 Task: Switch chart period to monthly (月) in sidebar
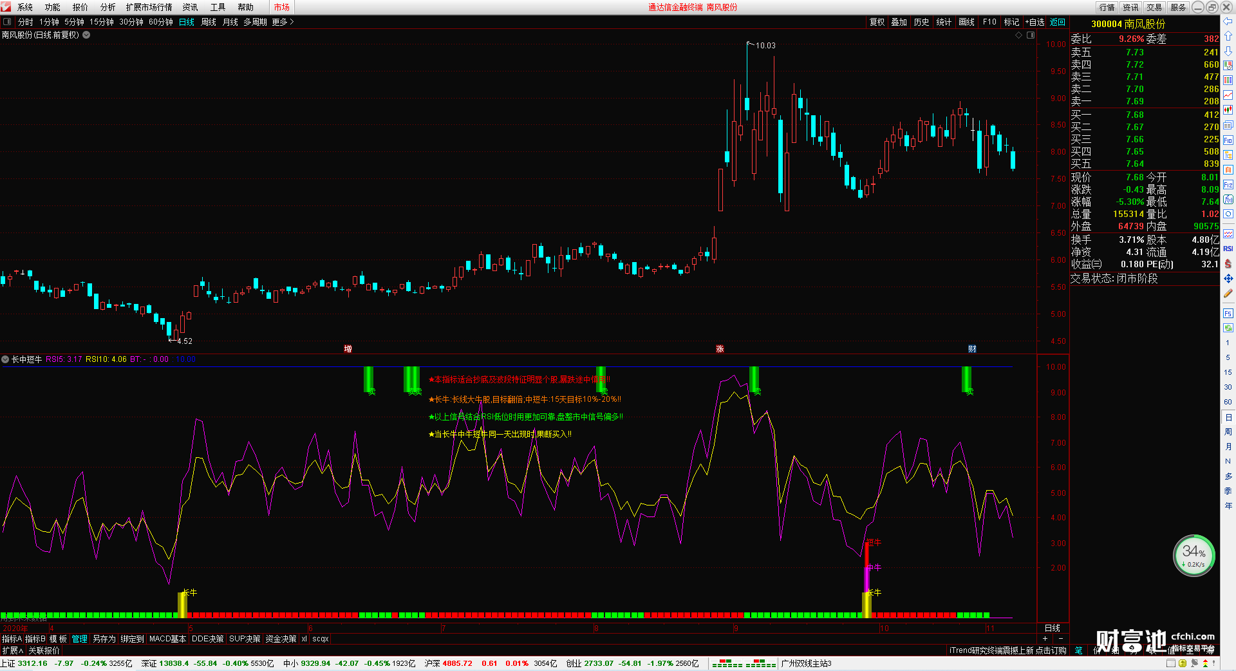coord(1228,447)
